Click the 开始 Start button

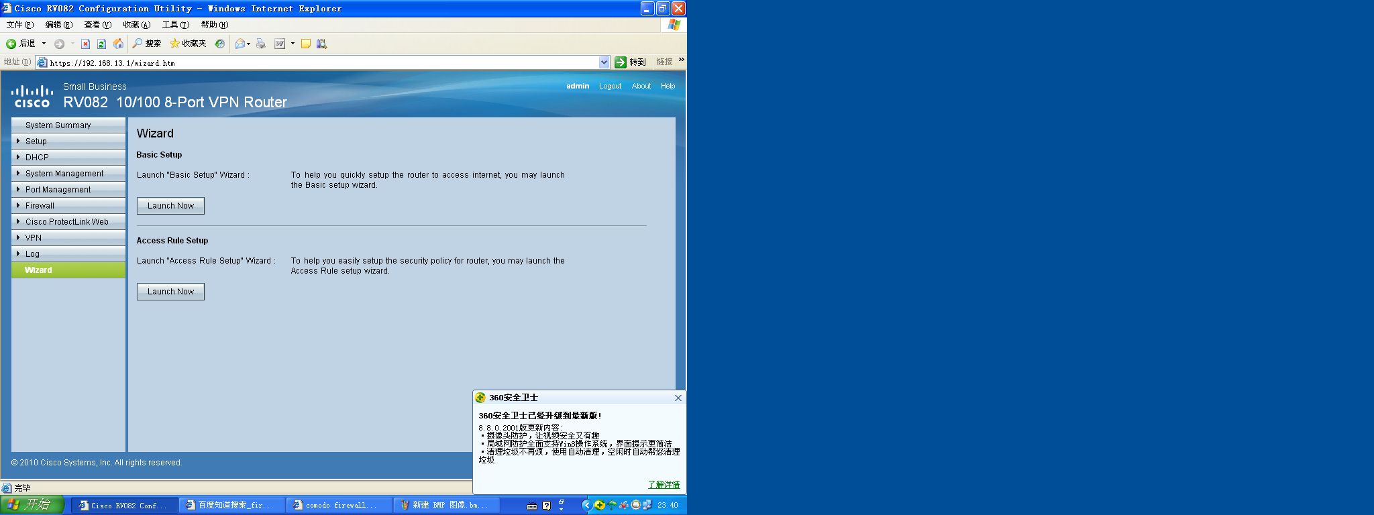pyautogui.click(x=32, y=505)
